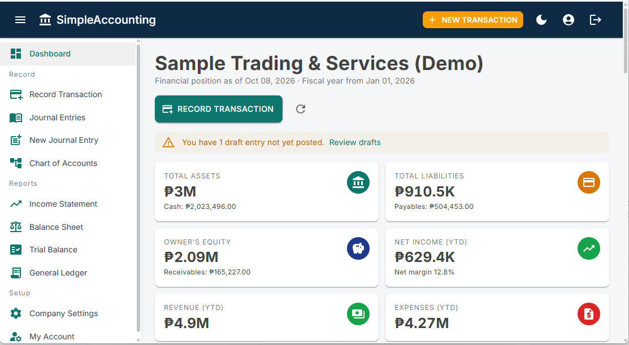Viewport: 629px width, 345px height.
Task: Click the Net Income trending-up icon
Action: (x=588, y=248)
